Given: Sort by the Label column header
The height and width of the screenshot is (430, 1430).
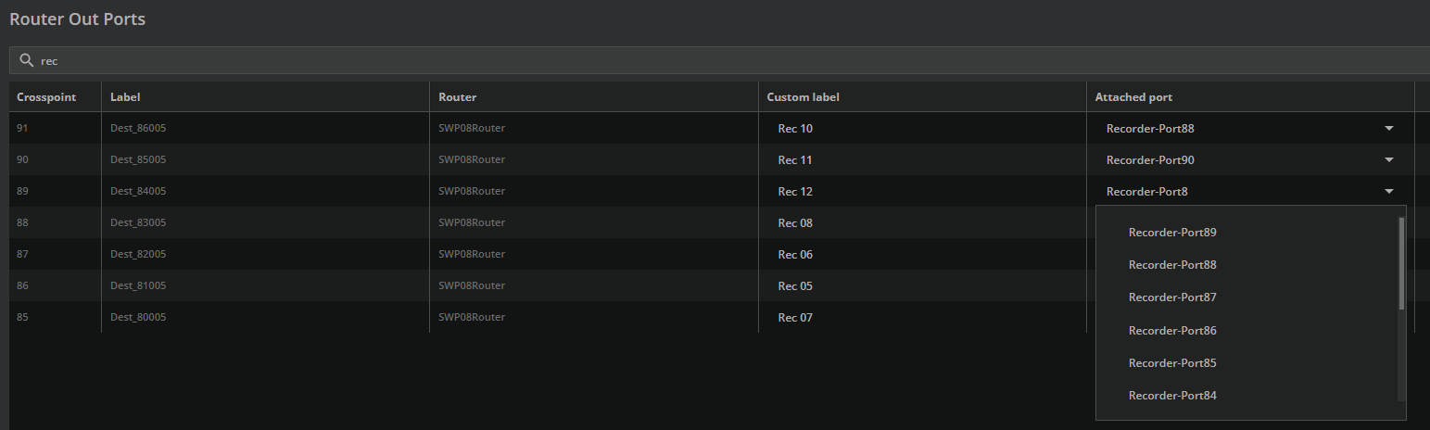Looking at the screenshot, I should click(125, 97).
